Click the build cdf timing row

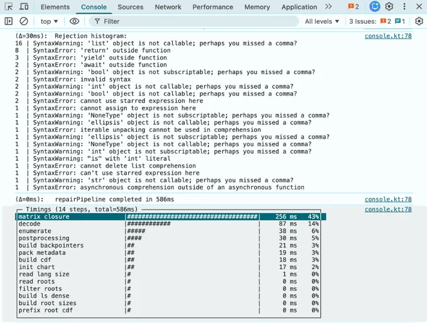[x=168, y=260]
